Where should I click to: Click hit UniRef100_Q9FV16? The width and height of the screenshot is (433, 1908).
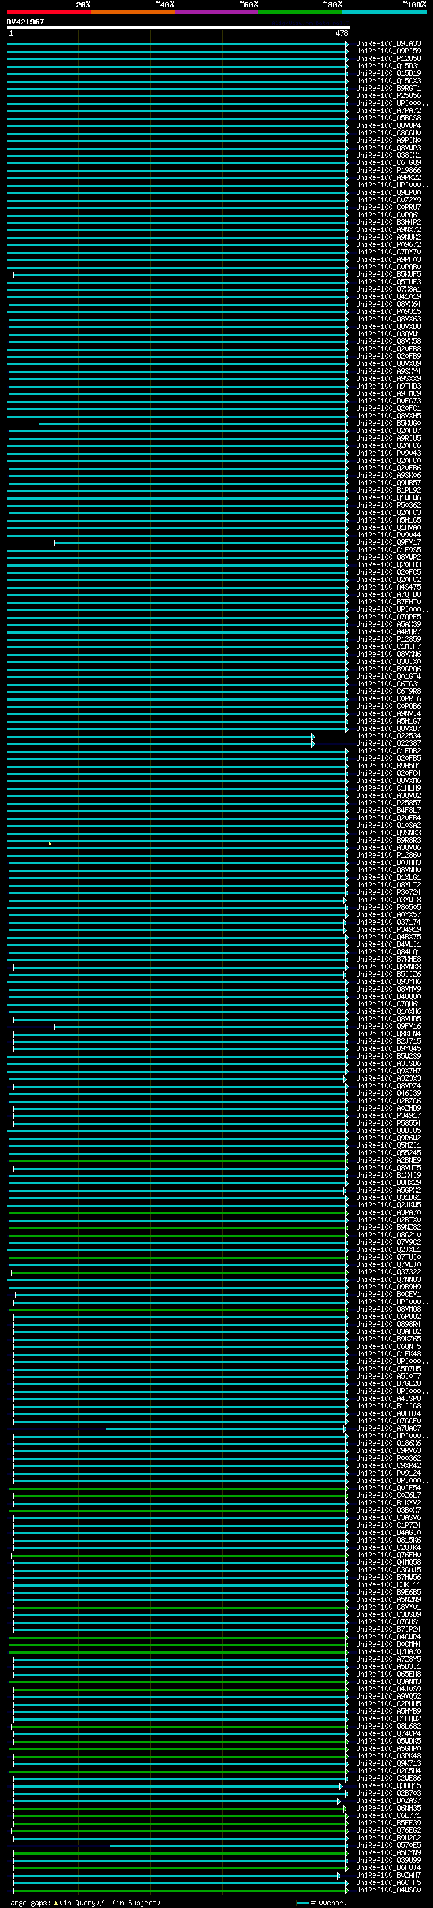388,1027
